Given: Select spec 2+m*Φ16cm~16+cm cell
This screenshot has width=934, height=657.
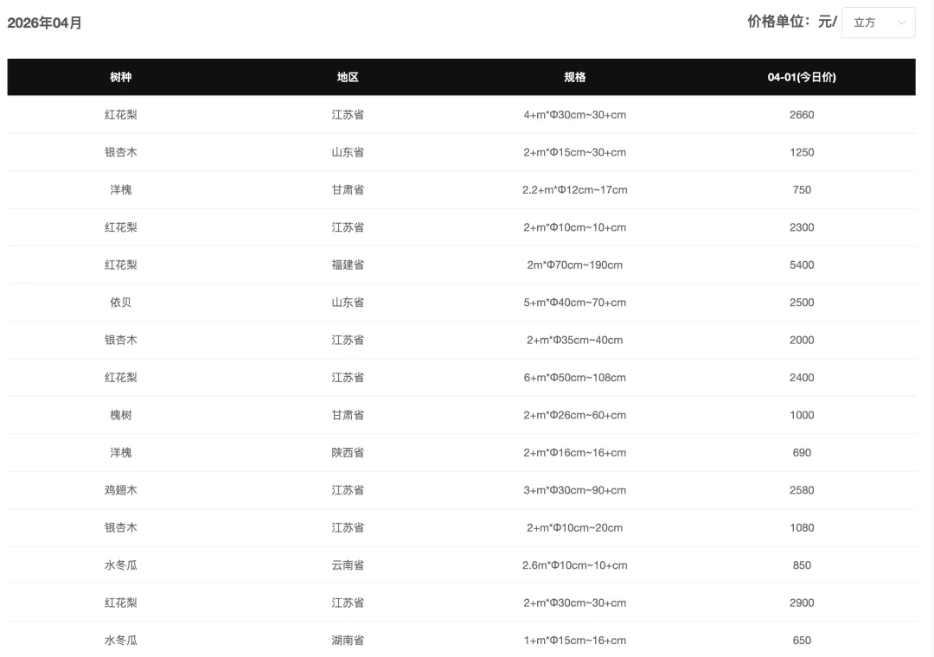Looking at the screenshot, I should point(575,452).
